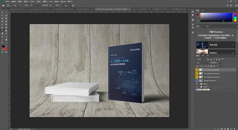Viewport: 238px width, 130px height.
Task: Select the Clone Stamp tool
Action: (6, 24)
